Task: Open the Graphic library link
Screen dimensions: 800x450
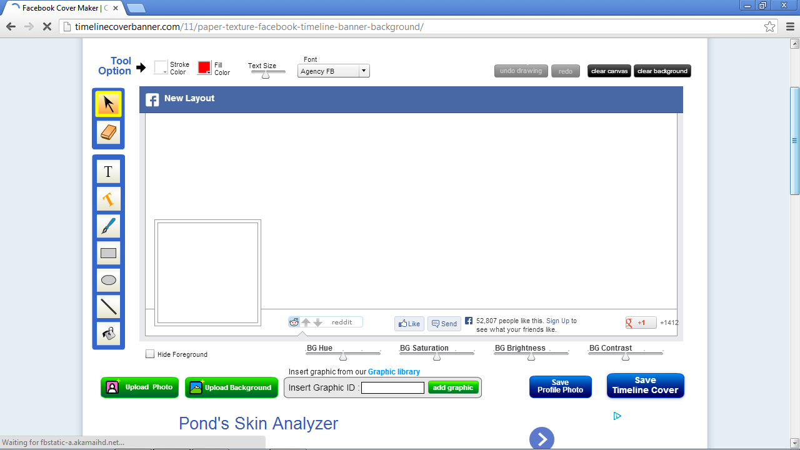Action: [394, 372]
